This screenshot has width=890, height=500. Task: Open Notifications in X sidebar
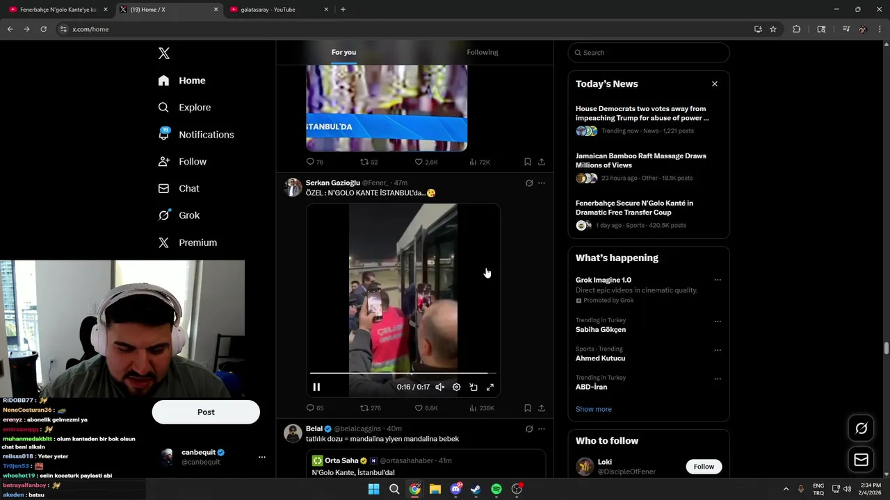point(195,135)
